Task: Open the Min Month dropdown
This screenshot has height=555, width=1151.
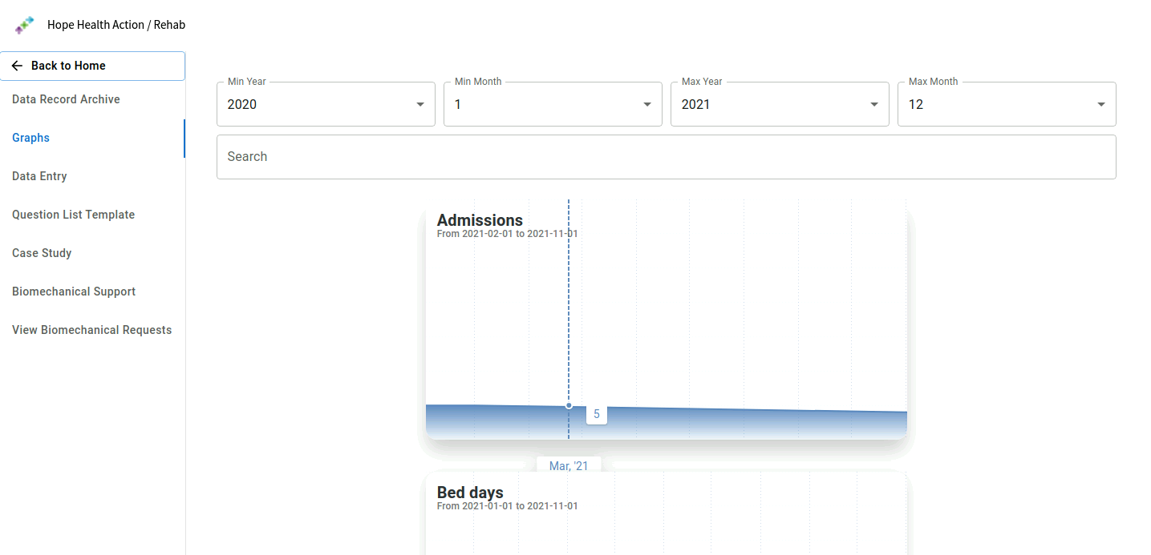Action: pos(553,104)
